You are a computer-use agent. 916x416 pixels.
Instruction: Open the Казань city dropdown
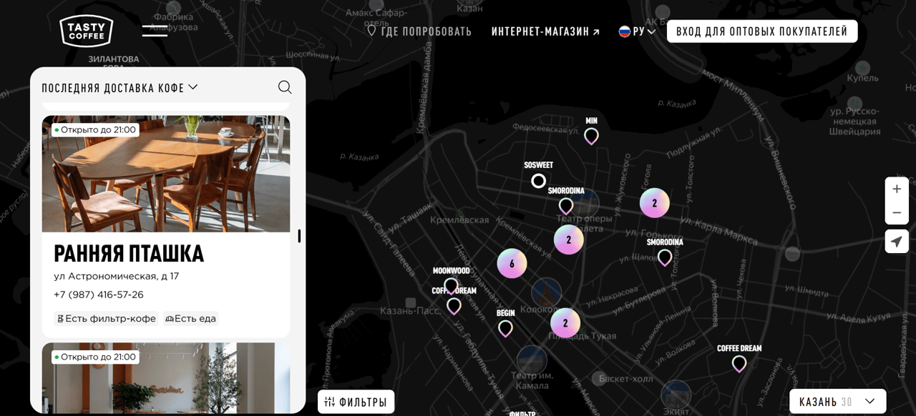pyautogui.click(x=838, y=402)
